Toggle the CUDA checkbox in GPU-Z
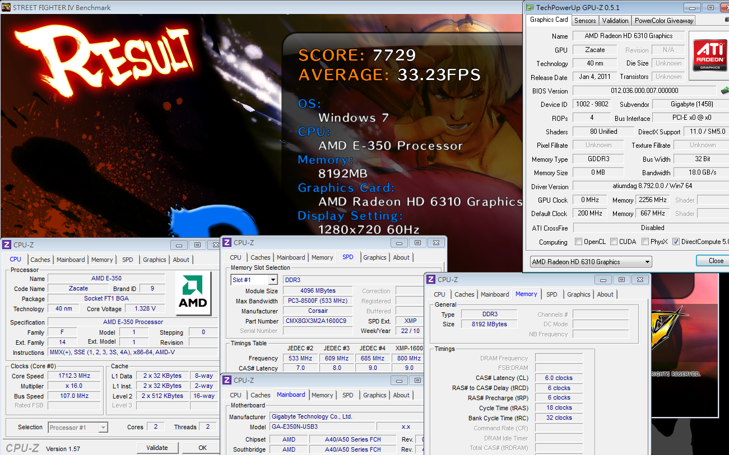The image size is (729, 455). tap(614, 242)
